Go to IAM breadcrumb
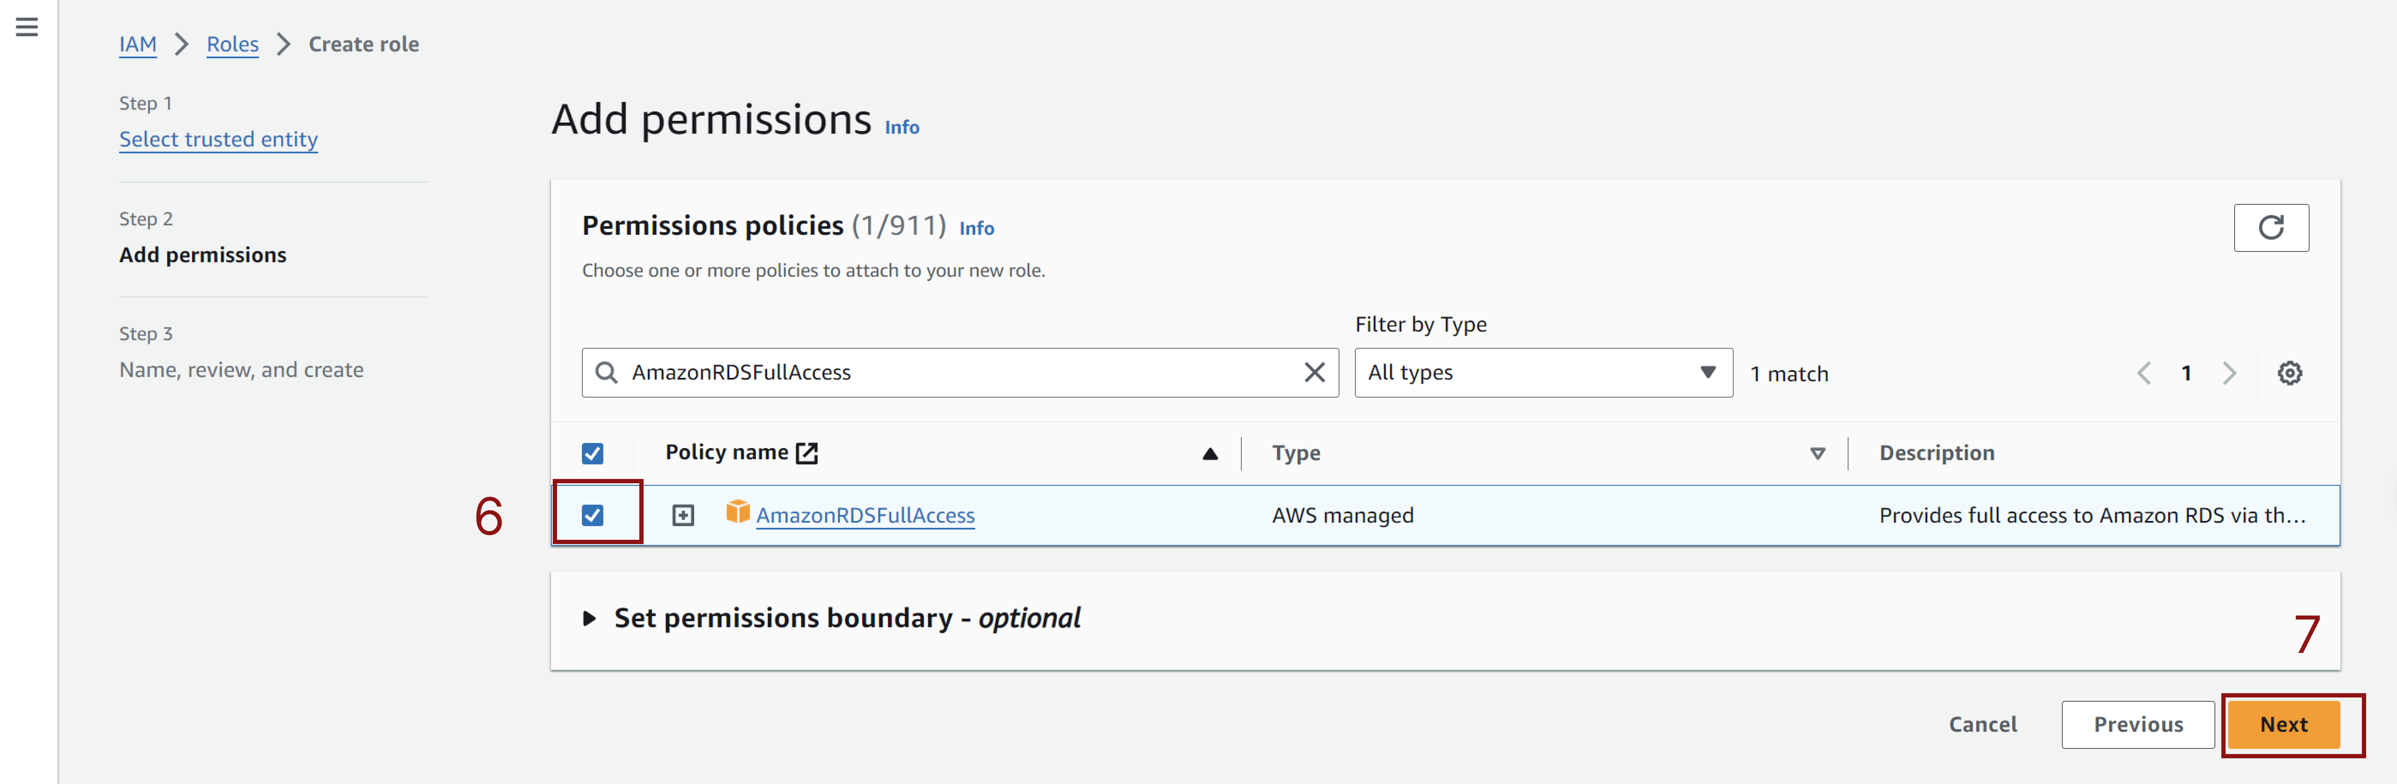2397x784 pixels. [138, 44]
